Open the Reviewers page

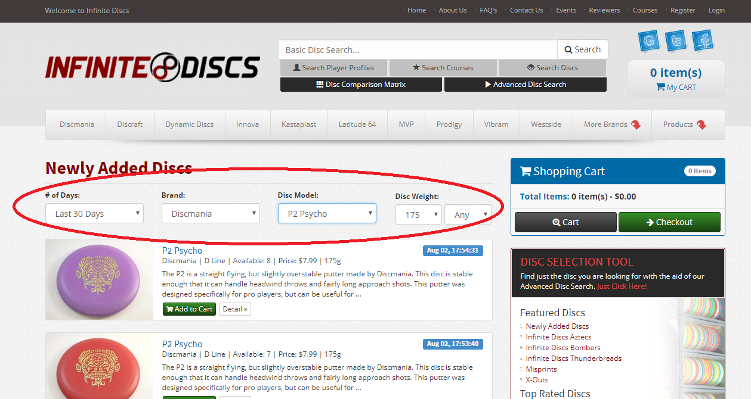(604, 10)
